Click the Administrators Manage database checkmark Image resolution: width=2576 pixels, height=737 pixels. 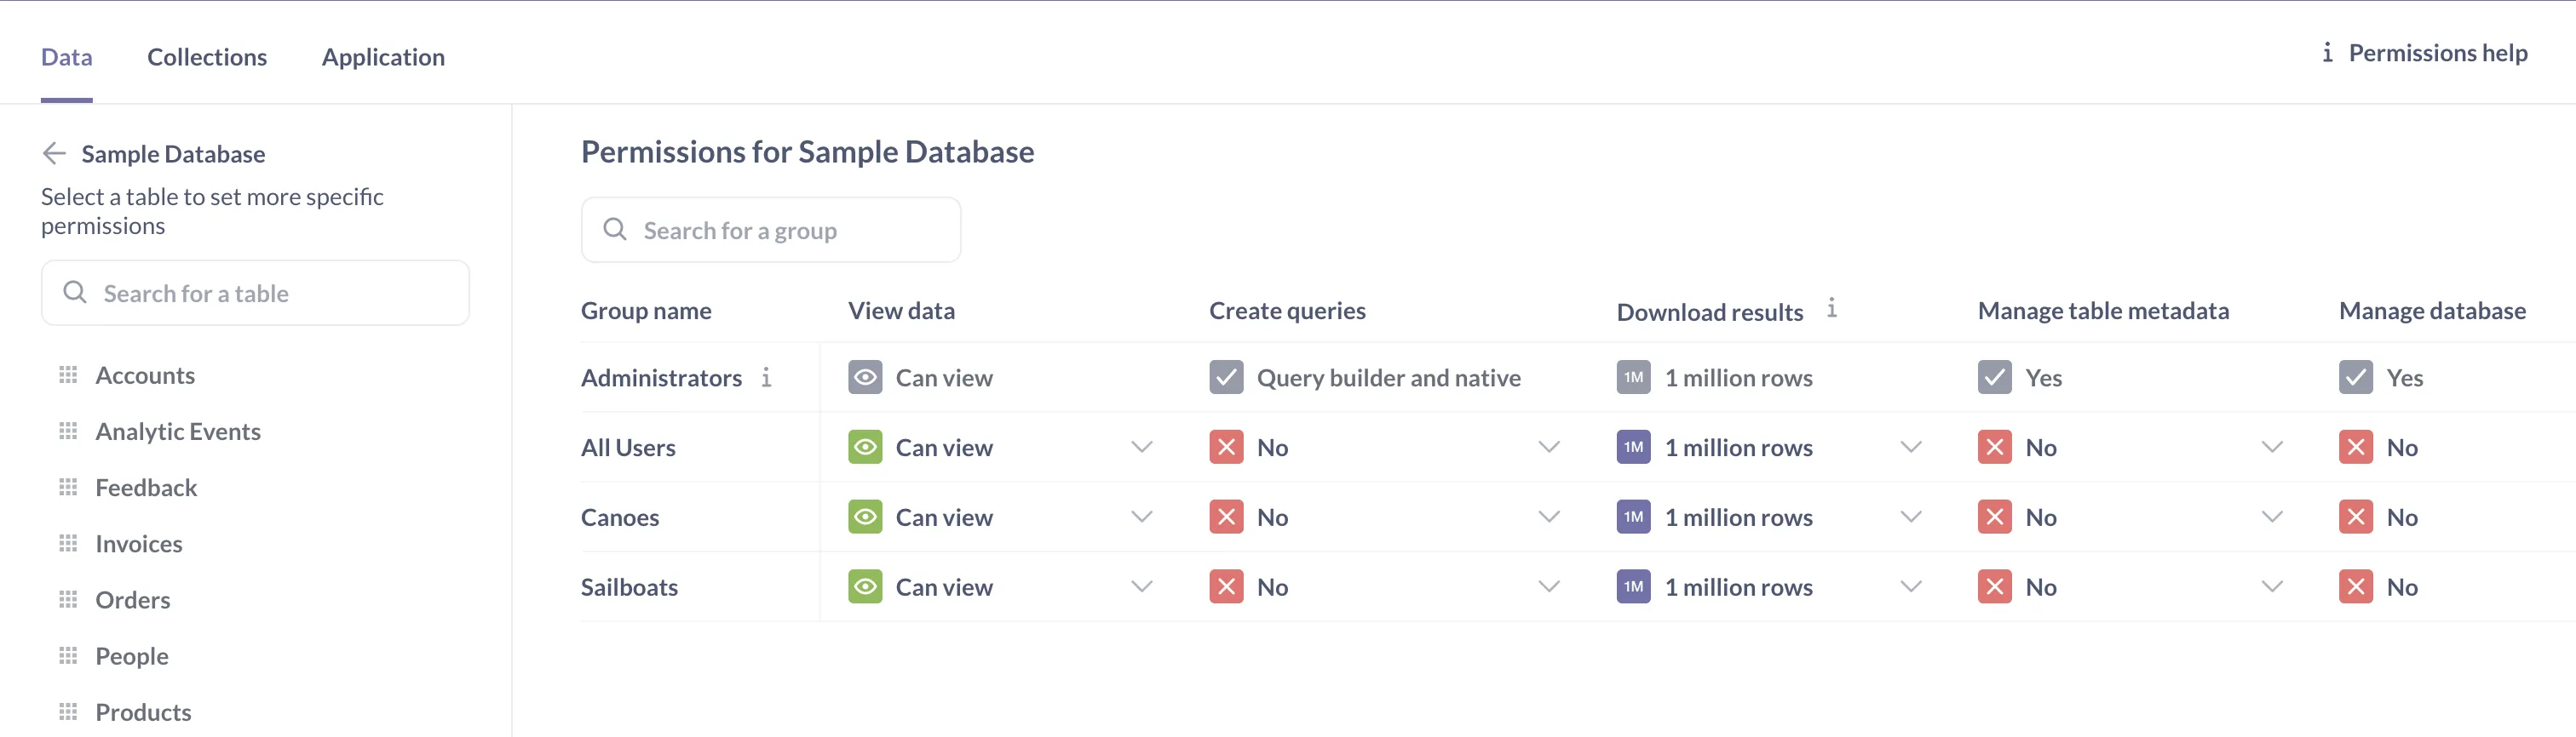[x=2355, y=376]
